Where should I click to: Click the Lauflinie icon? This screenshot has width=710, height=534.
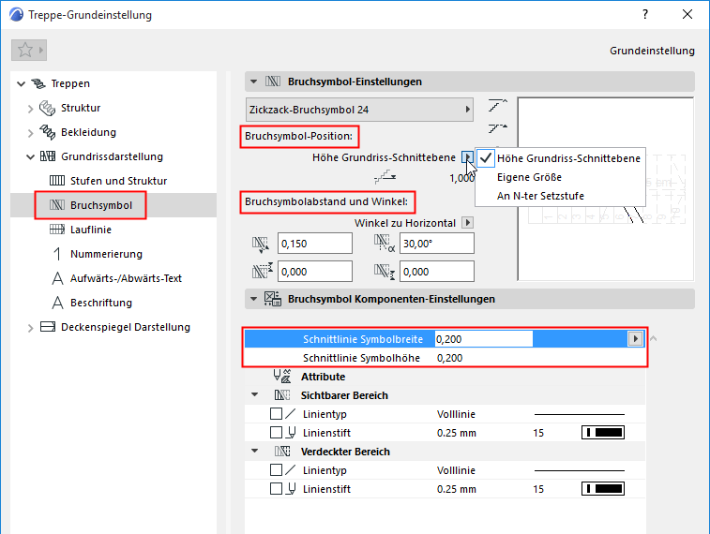coord(57,230)
